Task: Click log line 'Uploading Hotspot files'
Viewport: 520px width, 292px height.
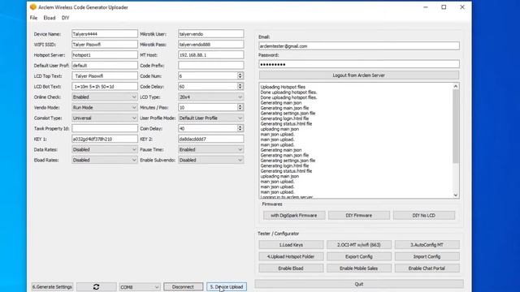Action: pos(283,87)
